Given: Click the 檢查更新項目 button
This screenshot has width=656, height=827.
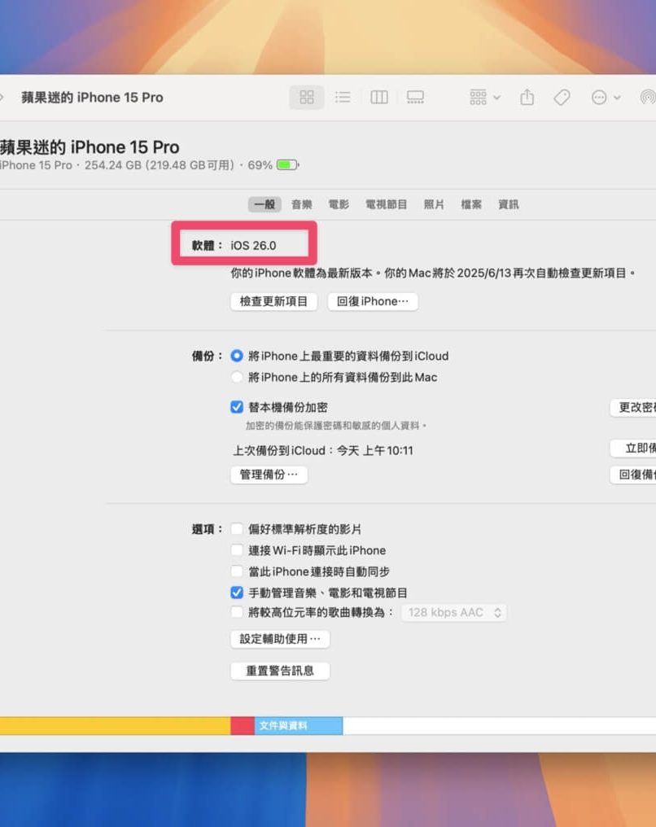Looking at the screenshot, I should 273,301.
